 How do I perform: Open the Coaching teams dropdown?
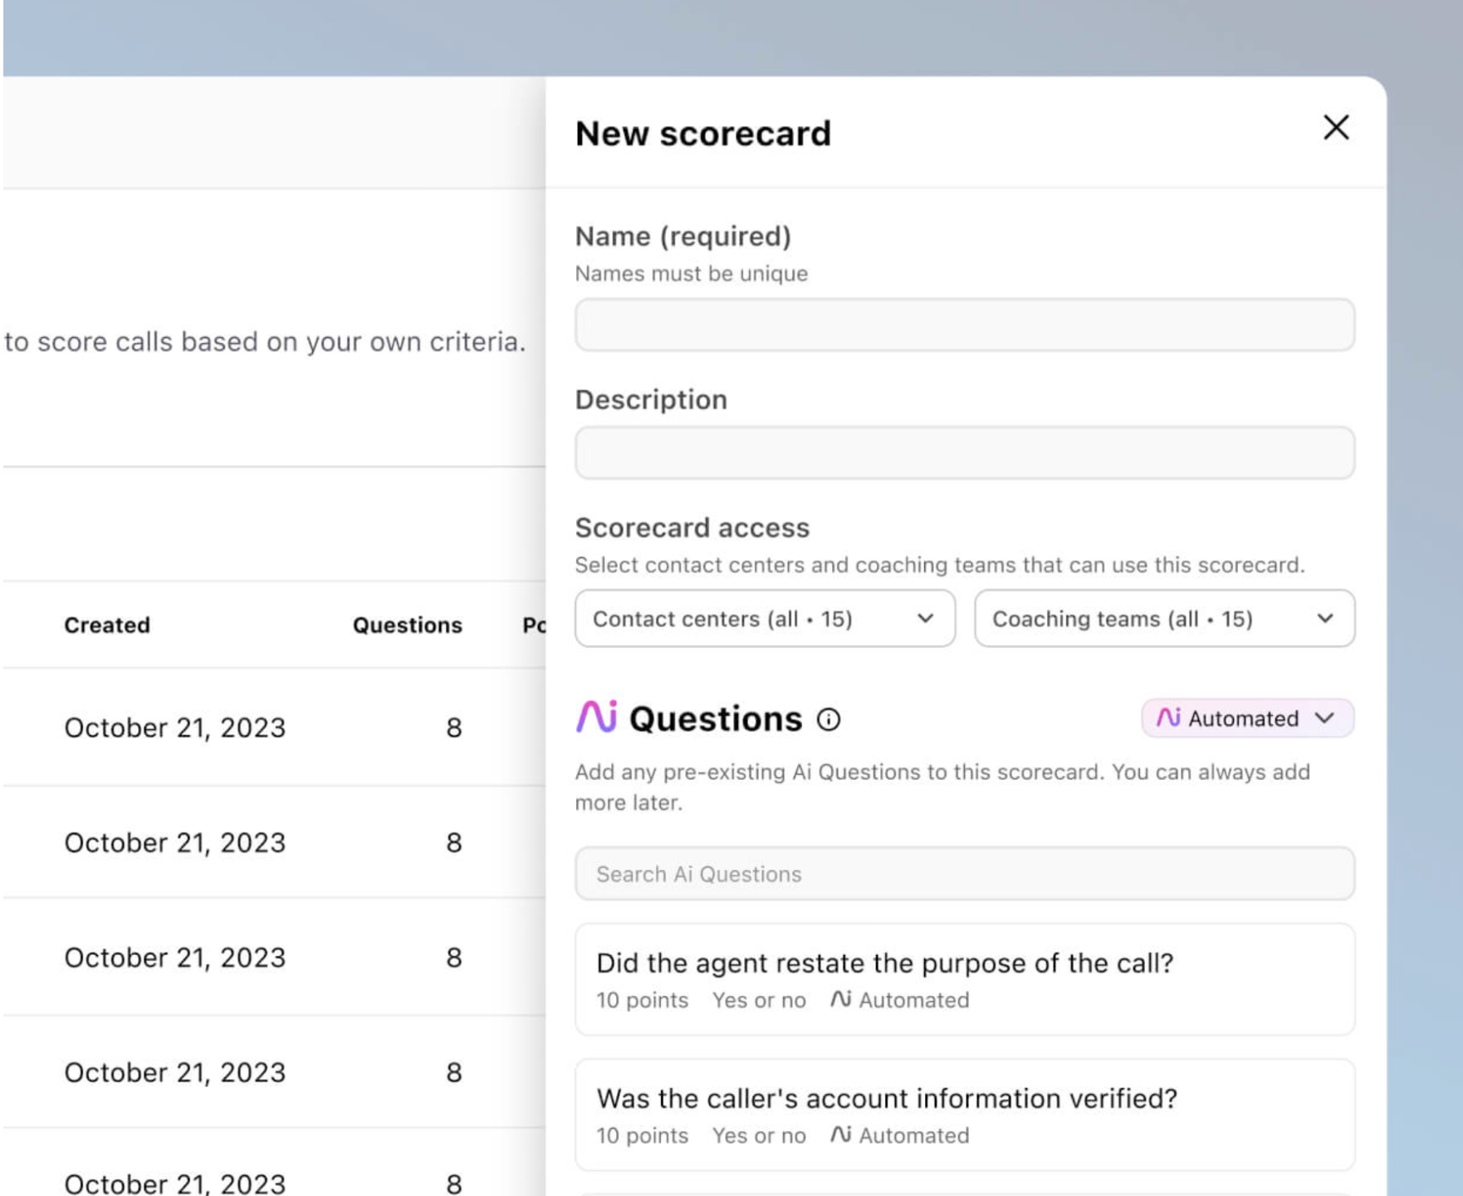(1165, 618)
